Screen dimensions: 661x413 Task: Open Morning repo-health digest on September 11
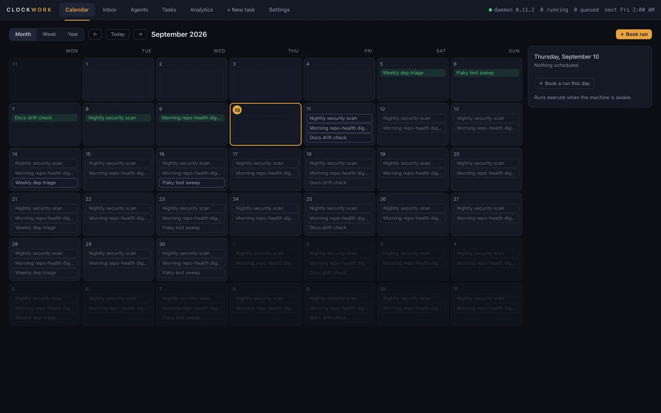(339, 128)
